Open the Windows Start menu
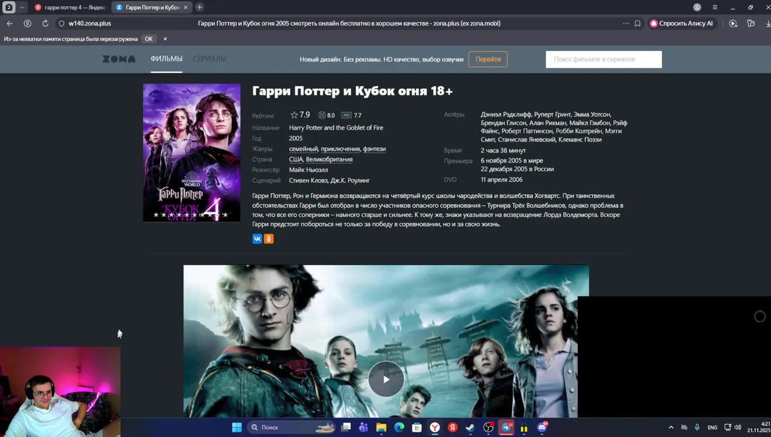This screenshot has width=771, height=437. tap(237, 427)
